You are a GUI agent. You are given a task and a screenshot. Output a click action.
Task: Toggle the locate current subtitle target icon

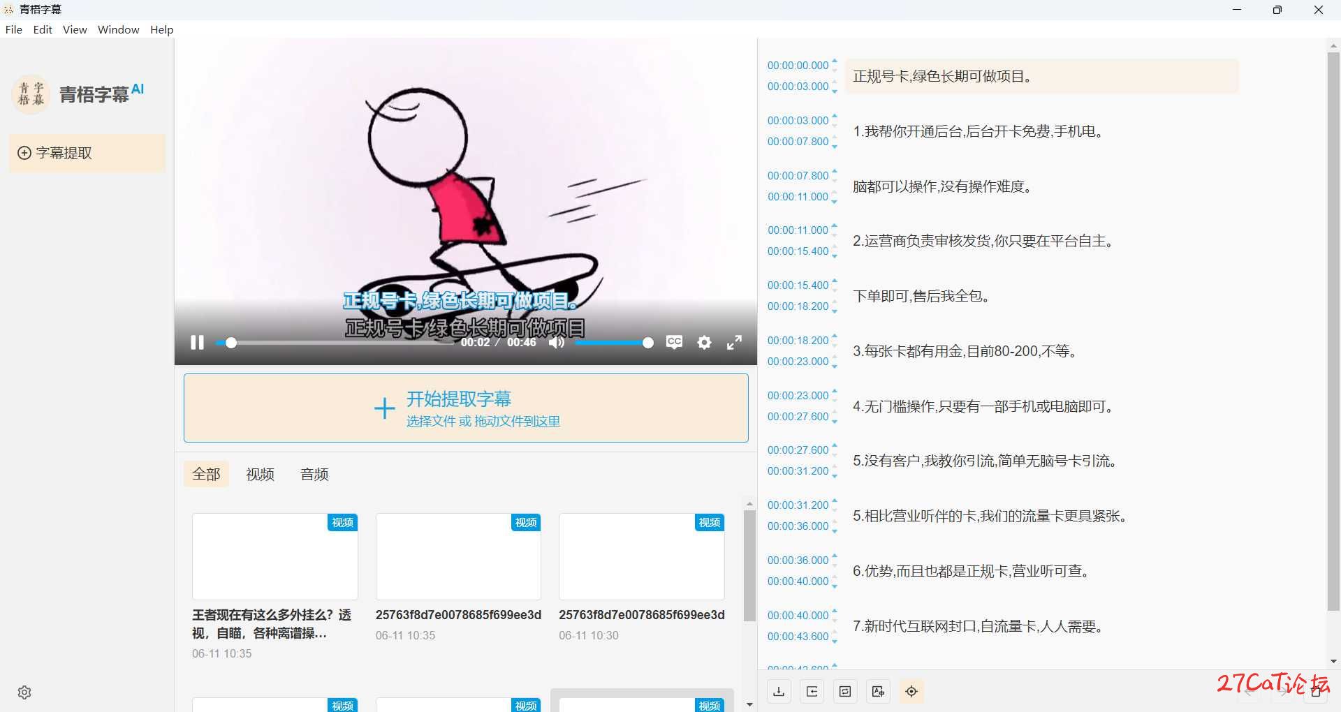click(x=911, y=691)
